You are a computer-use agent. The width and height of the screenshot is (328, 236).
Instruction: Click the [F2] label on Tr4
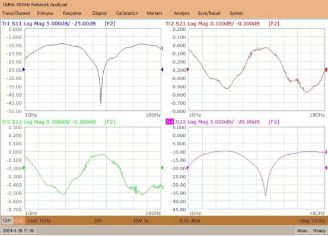pos(274,122)
